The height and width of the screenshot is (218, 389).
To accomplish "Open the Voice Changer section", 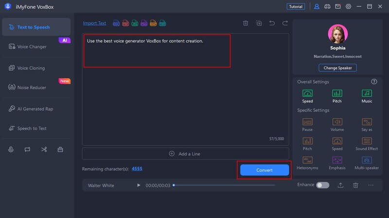I will (36, 47).
